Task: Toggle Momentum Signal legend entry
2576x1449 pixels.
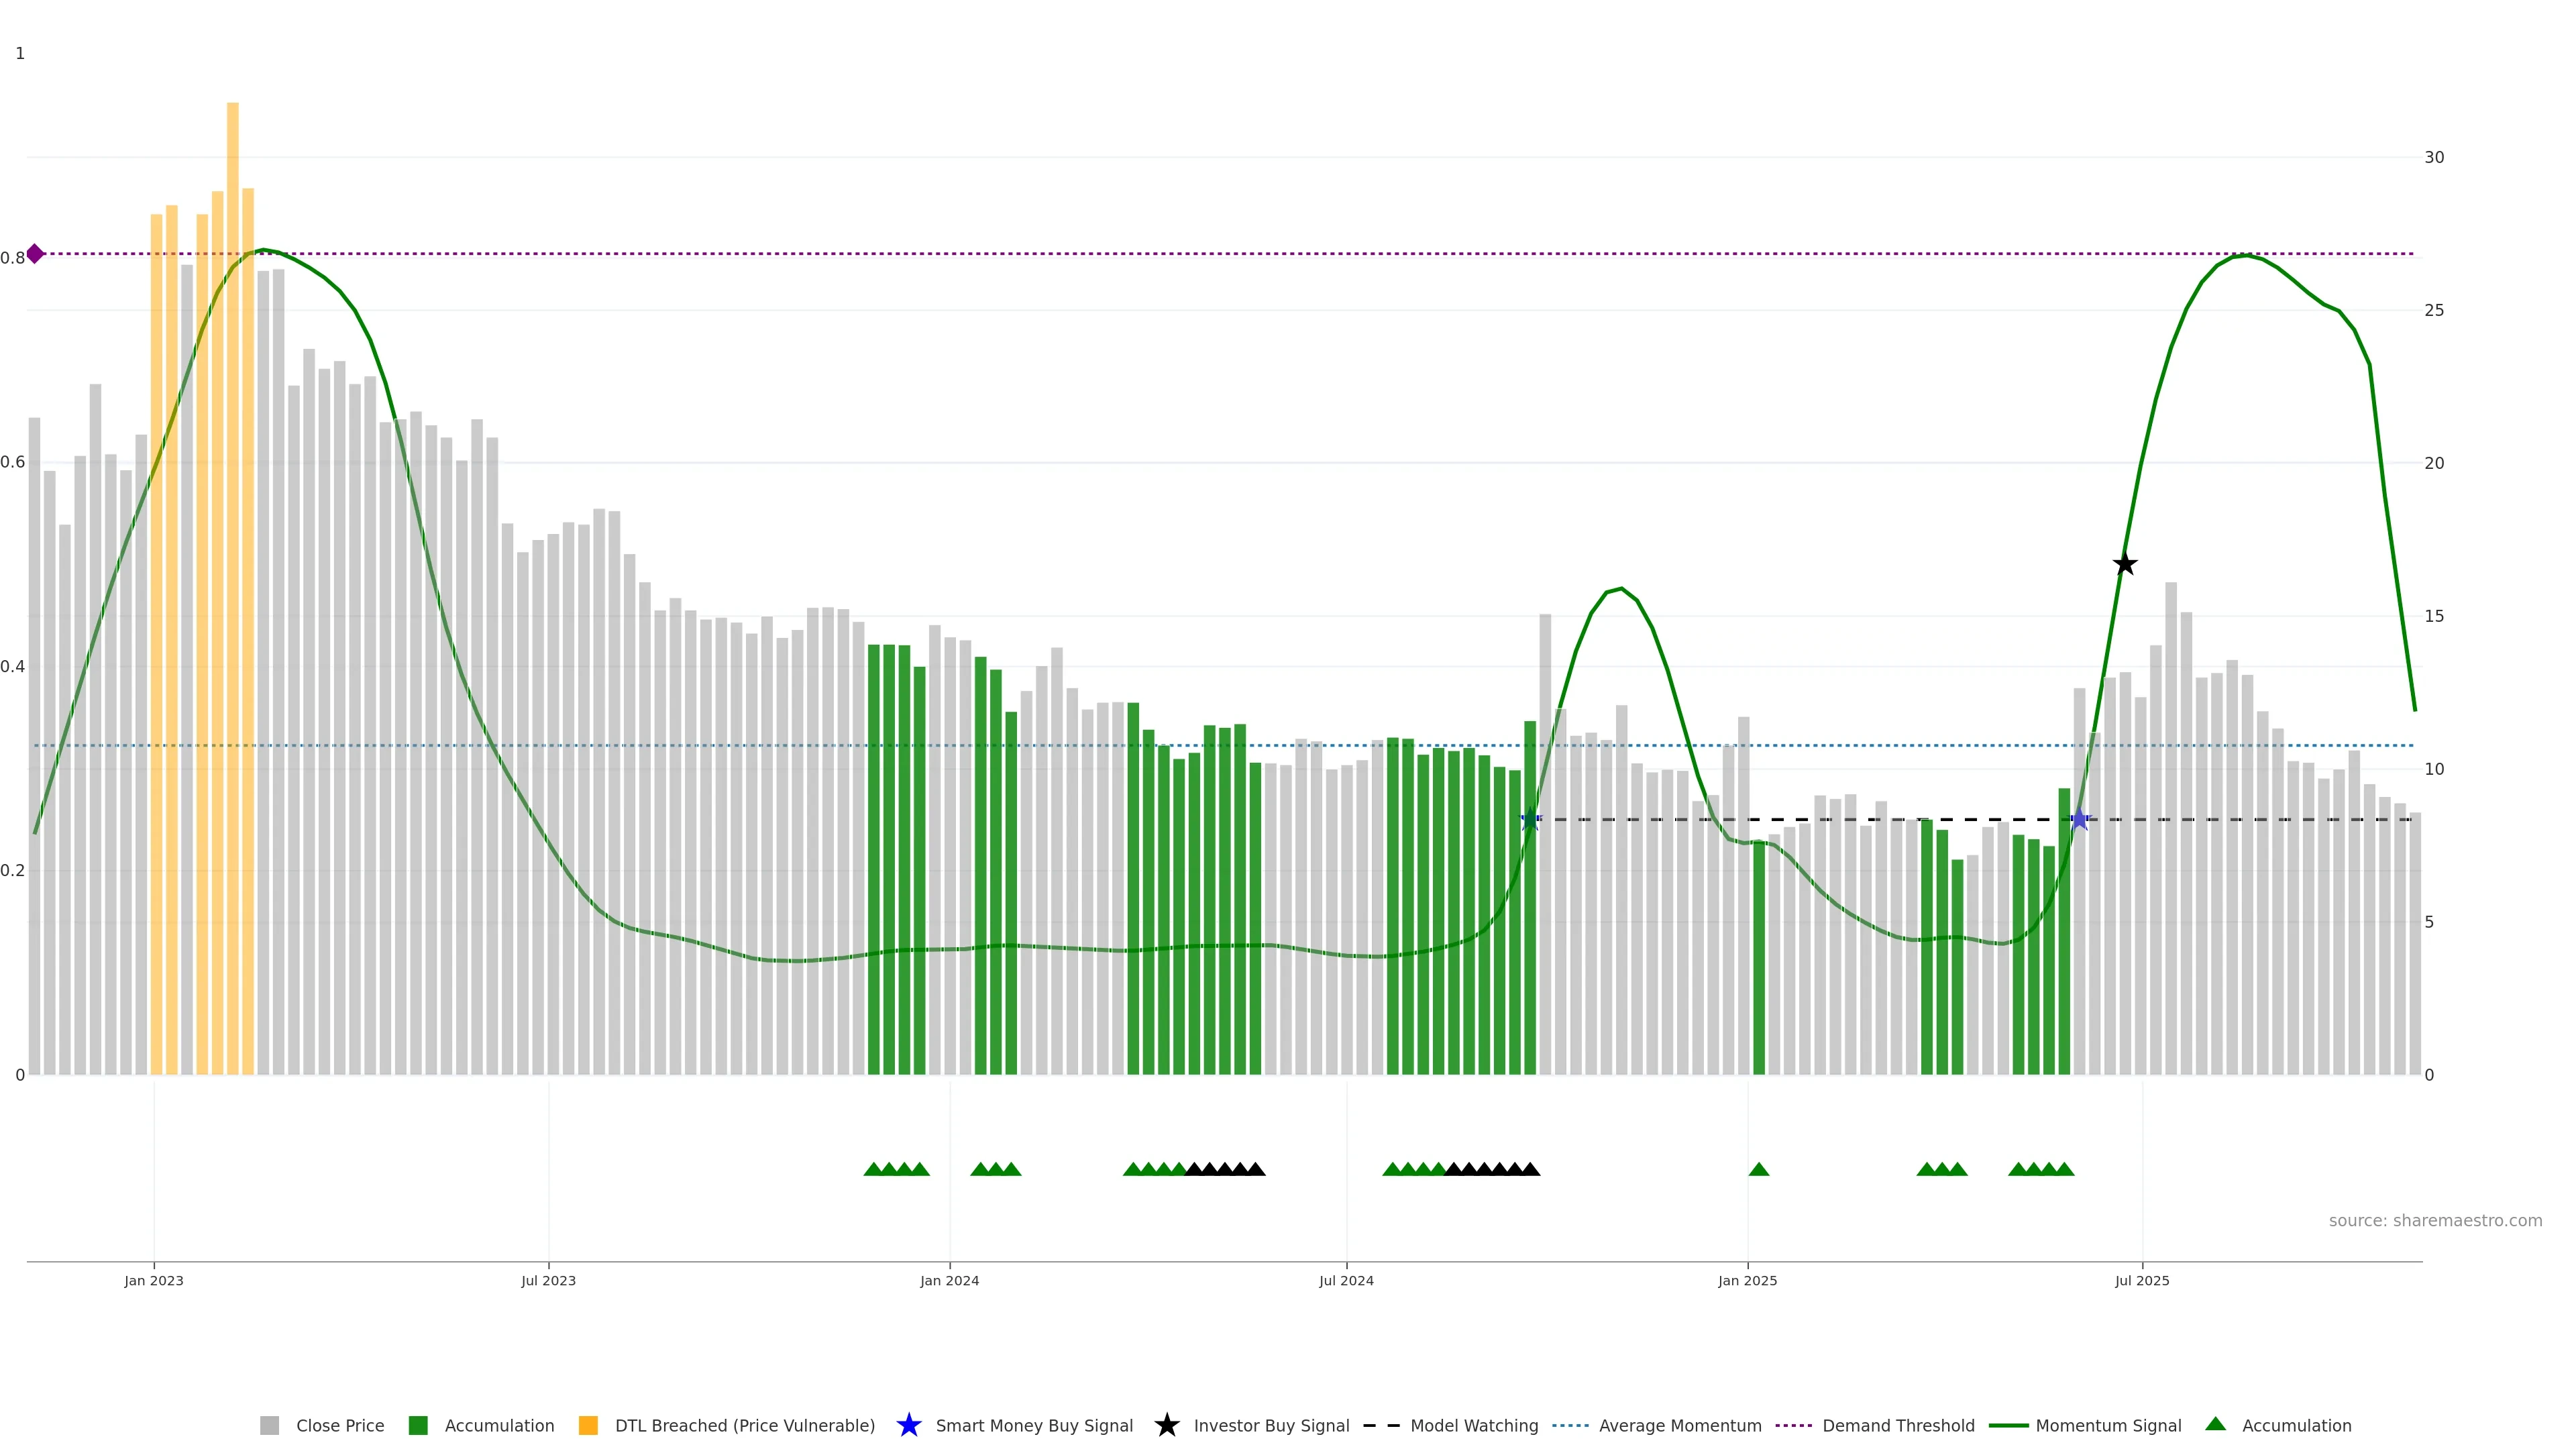Action: 2108,1425
